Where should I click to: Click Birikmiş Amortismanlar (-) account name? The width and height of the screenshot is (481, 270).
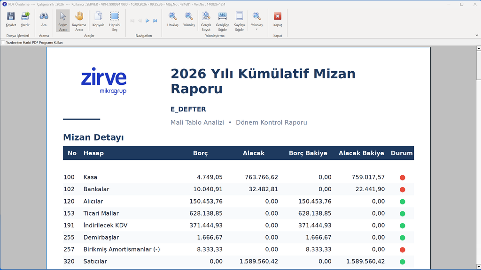point(122,249)
